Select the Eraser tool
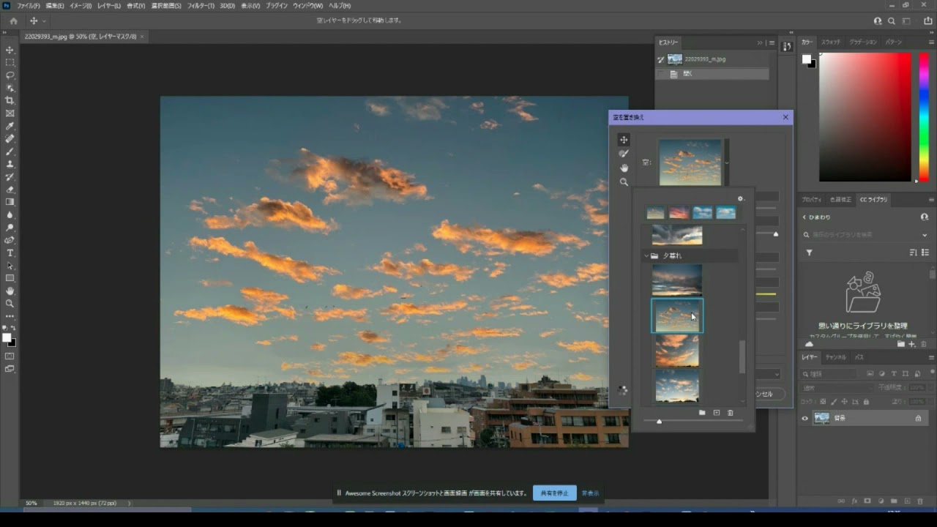This screenshot has width=937, height=527. 10,190
